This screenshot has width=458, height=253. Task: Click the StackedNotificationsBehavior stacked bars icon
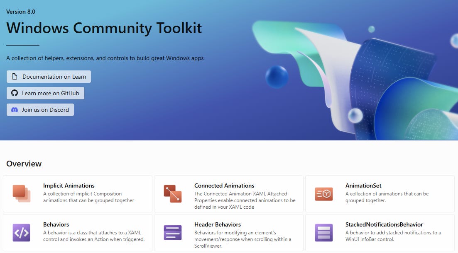click(x=323, y=233)
